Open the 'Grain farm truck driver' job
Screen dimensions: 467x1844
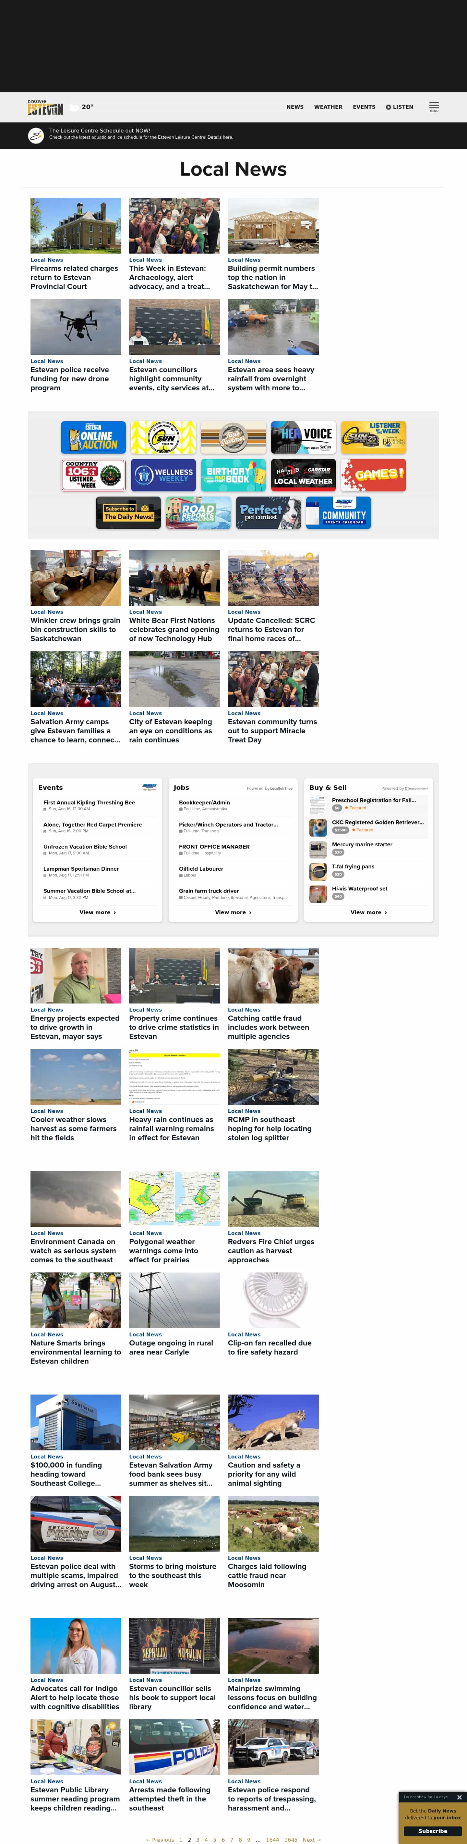[209, 891]
